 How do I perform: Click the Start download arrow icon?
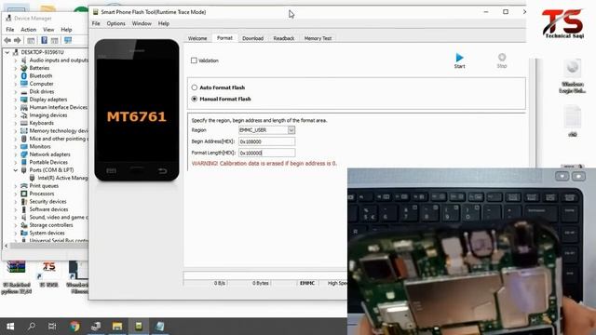coord(459,58)
